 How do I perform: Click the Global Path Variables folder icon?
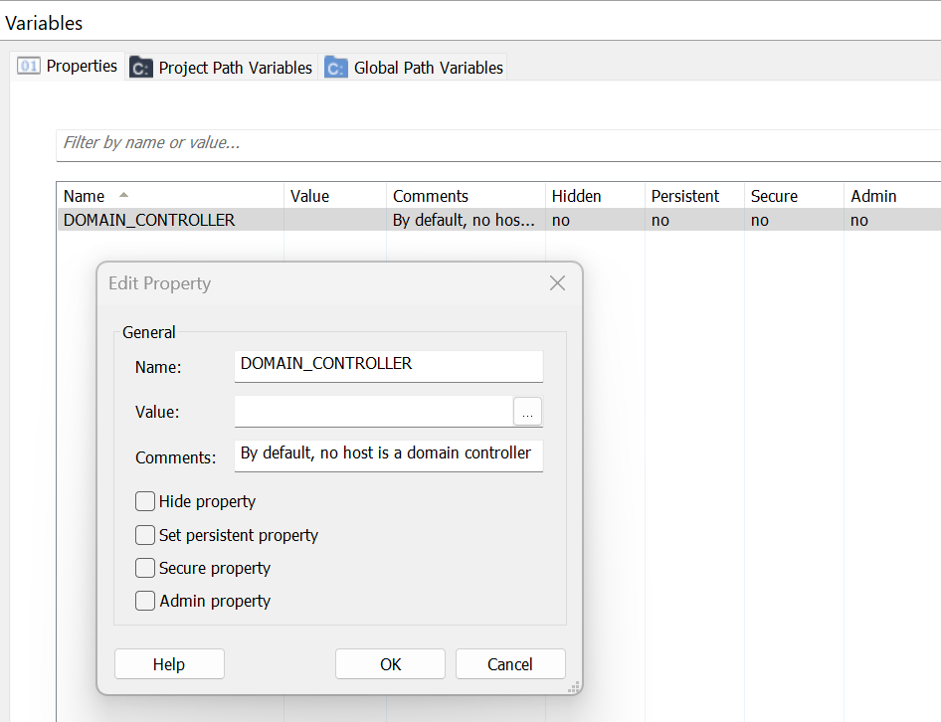click(x=336, y=68)
